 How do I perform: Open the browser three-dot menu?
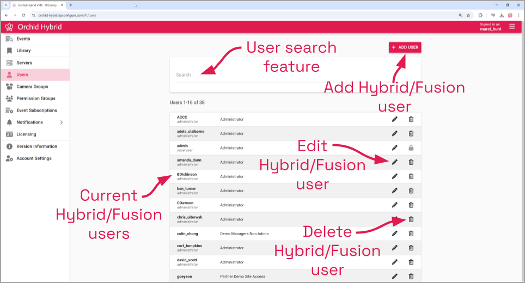coord(518,15)
